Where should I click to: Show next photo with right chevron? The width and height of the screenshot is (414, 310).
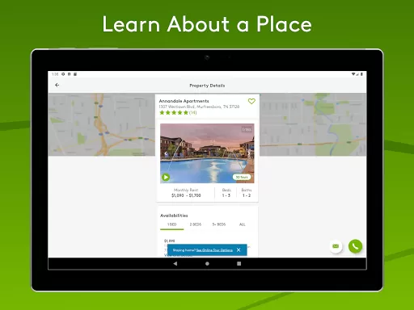248,153
